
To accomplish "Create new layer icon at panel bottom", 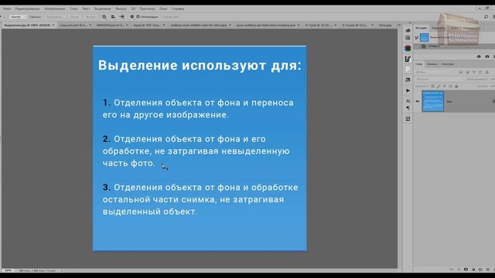I will [488, 270].
